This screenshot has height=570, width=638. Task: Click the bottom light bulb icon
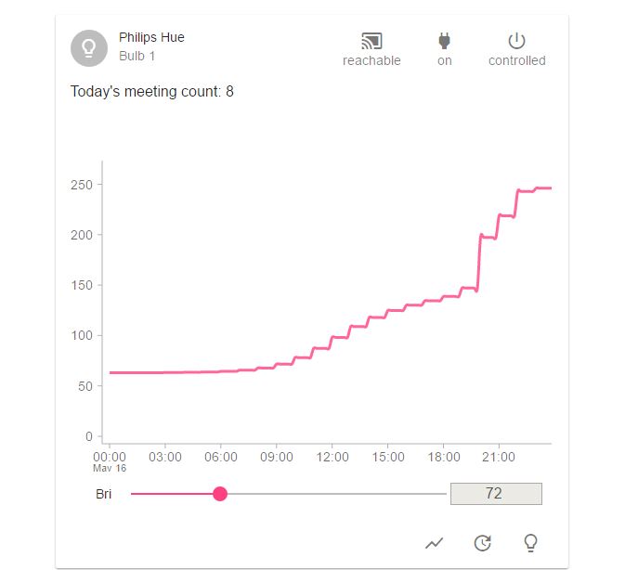coord(530,543)
